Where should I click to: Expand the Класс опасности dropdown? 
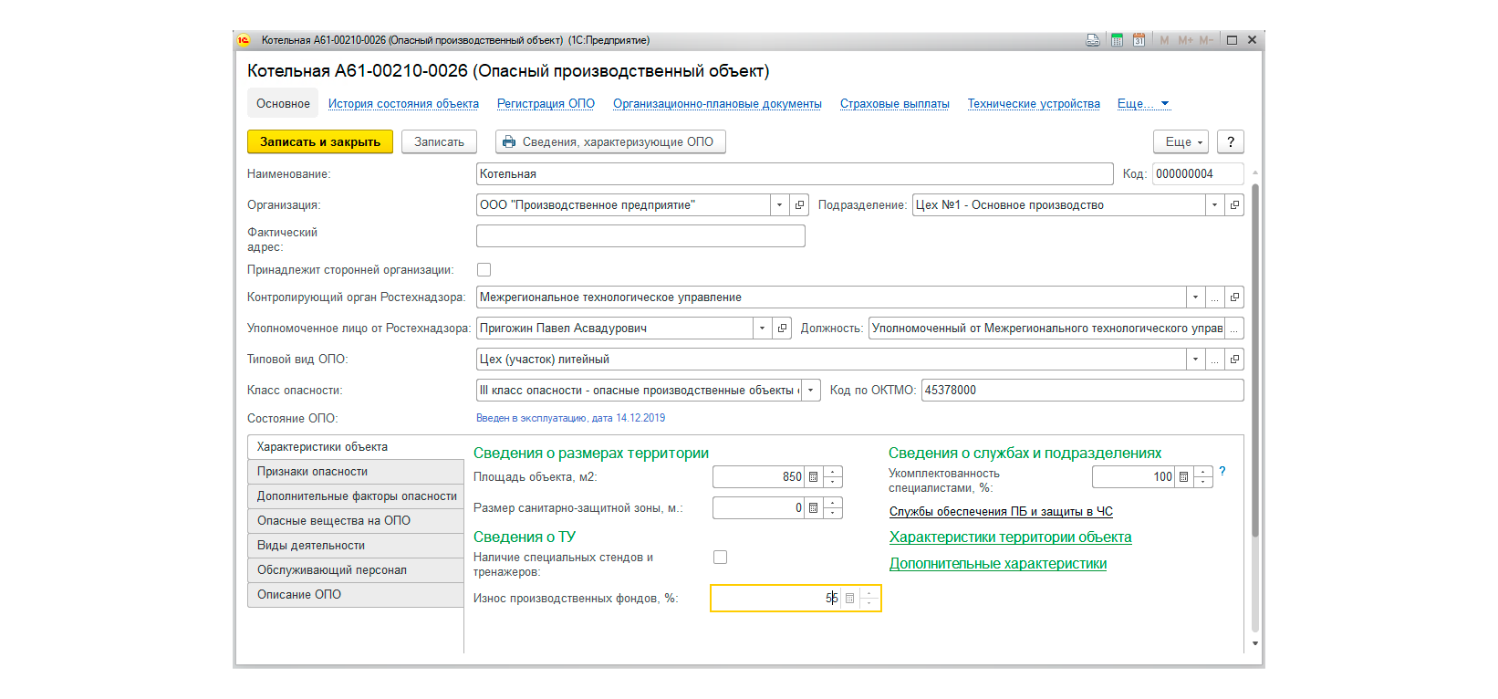click(x=811, y=391)
